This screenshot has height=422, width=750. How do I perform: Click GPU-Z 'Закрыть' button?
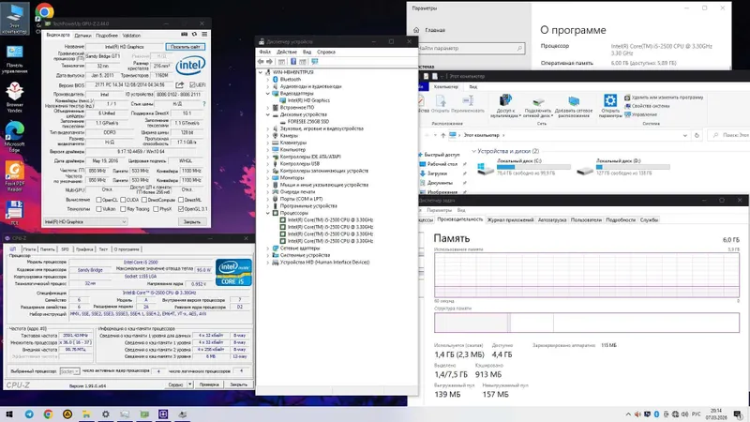click(x=192, y=222)
